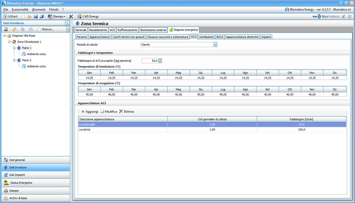Click the save project floppy icon

35,17
